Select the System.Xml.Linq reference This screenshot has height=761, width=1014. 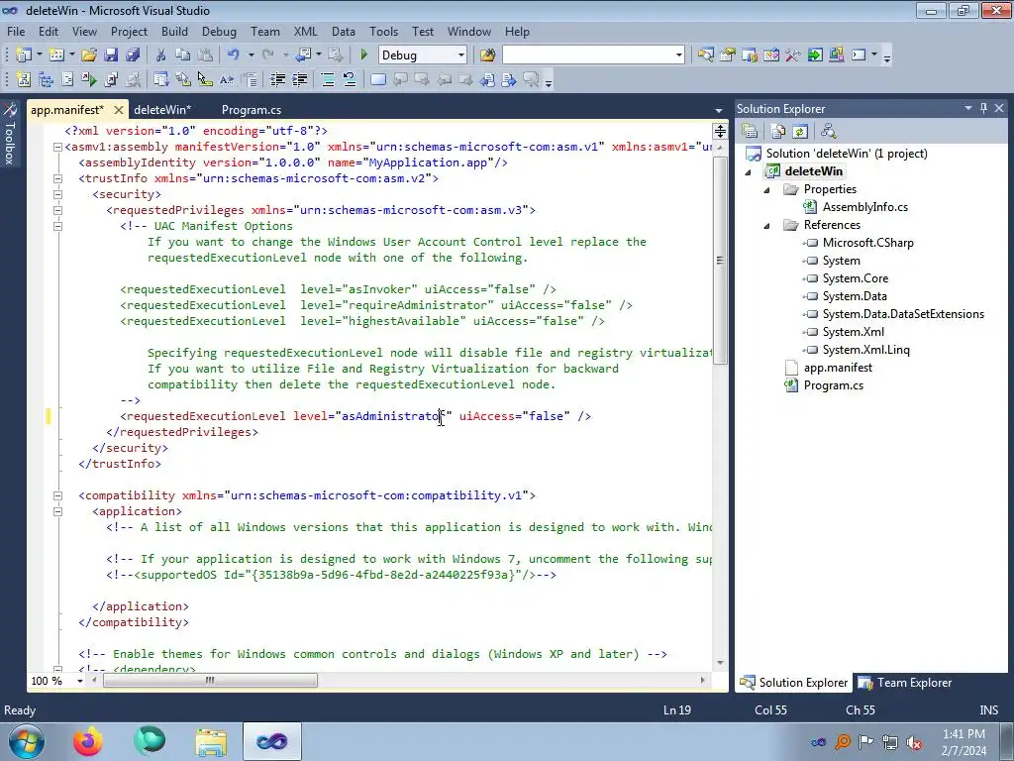click(x=865, y=350)
